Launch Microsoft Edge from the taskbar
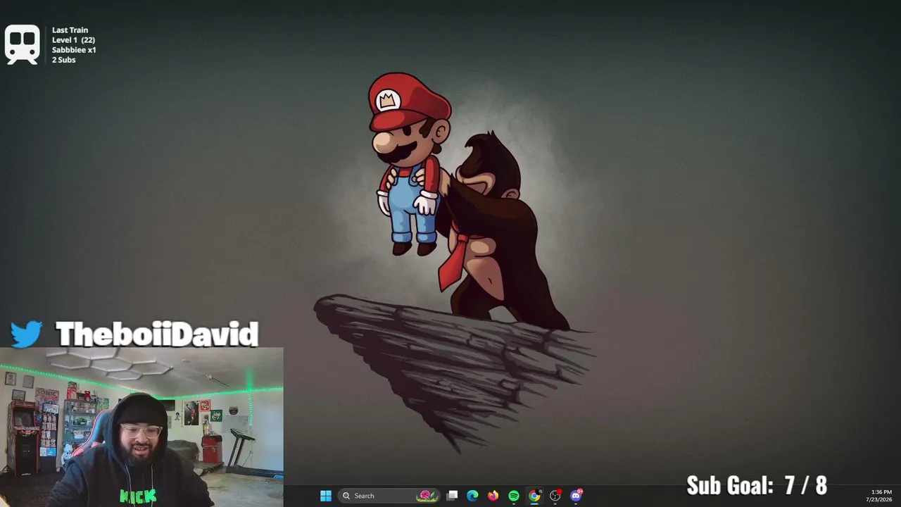 (x=472, y=496)
